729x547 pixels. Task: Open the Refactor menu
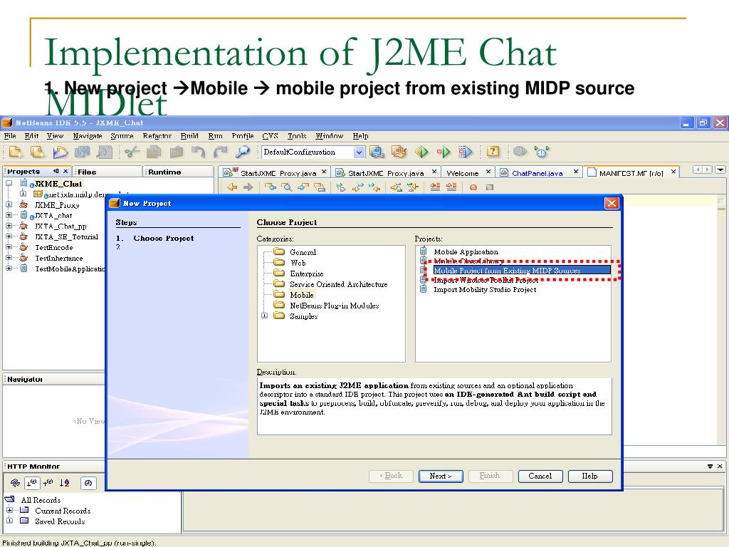157,136
